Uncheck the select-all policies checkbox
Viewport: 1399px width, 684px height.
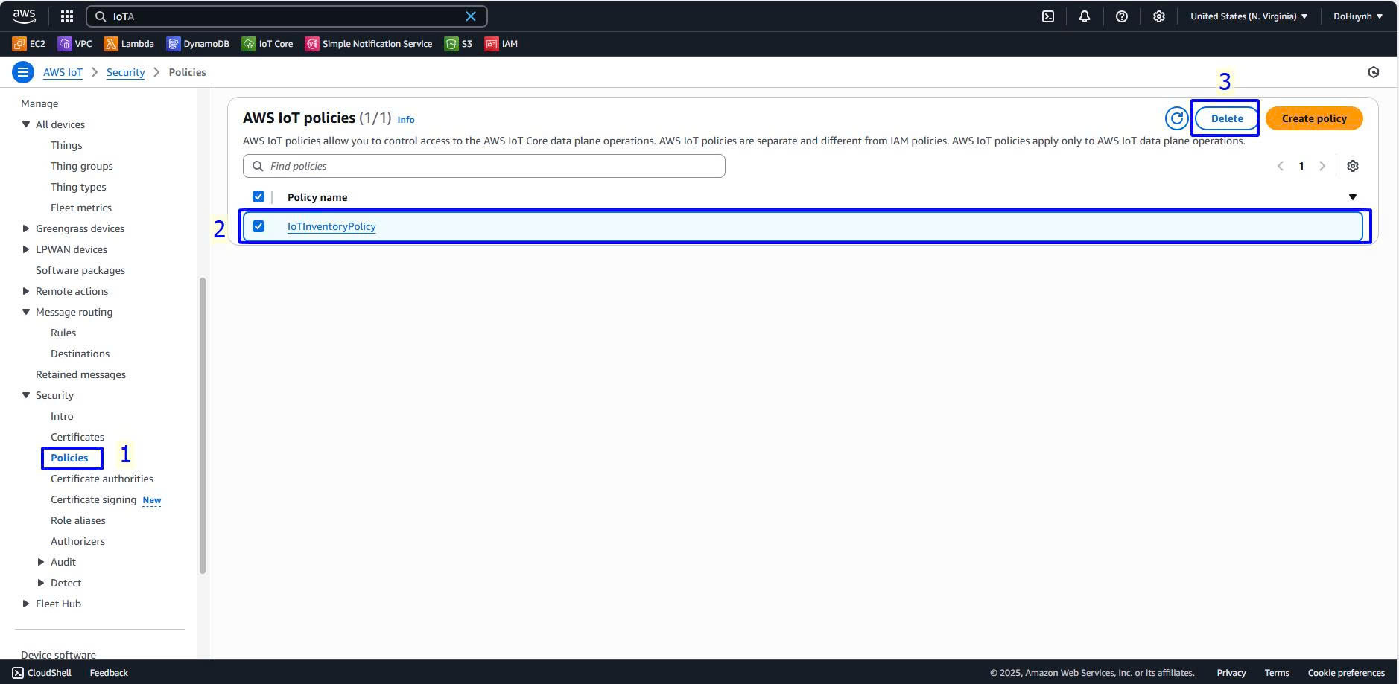[x=258, y=196]
